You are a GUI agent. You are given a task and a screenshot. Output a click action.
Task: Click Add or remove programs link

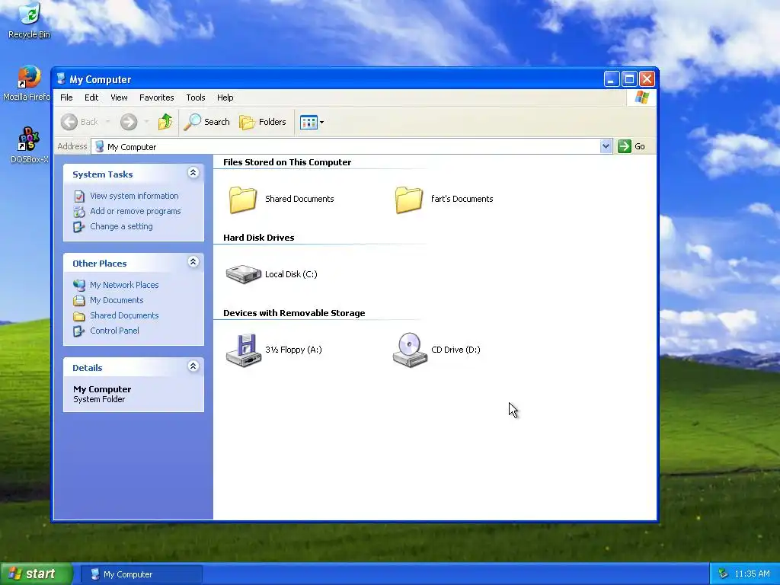136,211
